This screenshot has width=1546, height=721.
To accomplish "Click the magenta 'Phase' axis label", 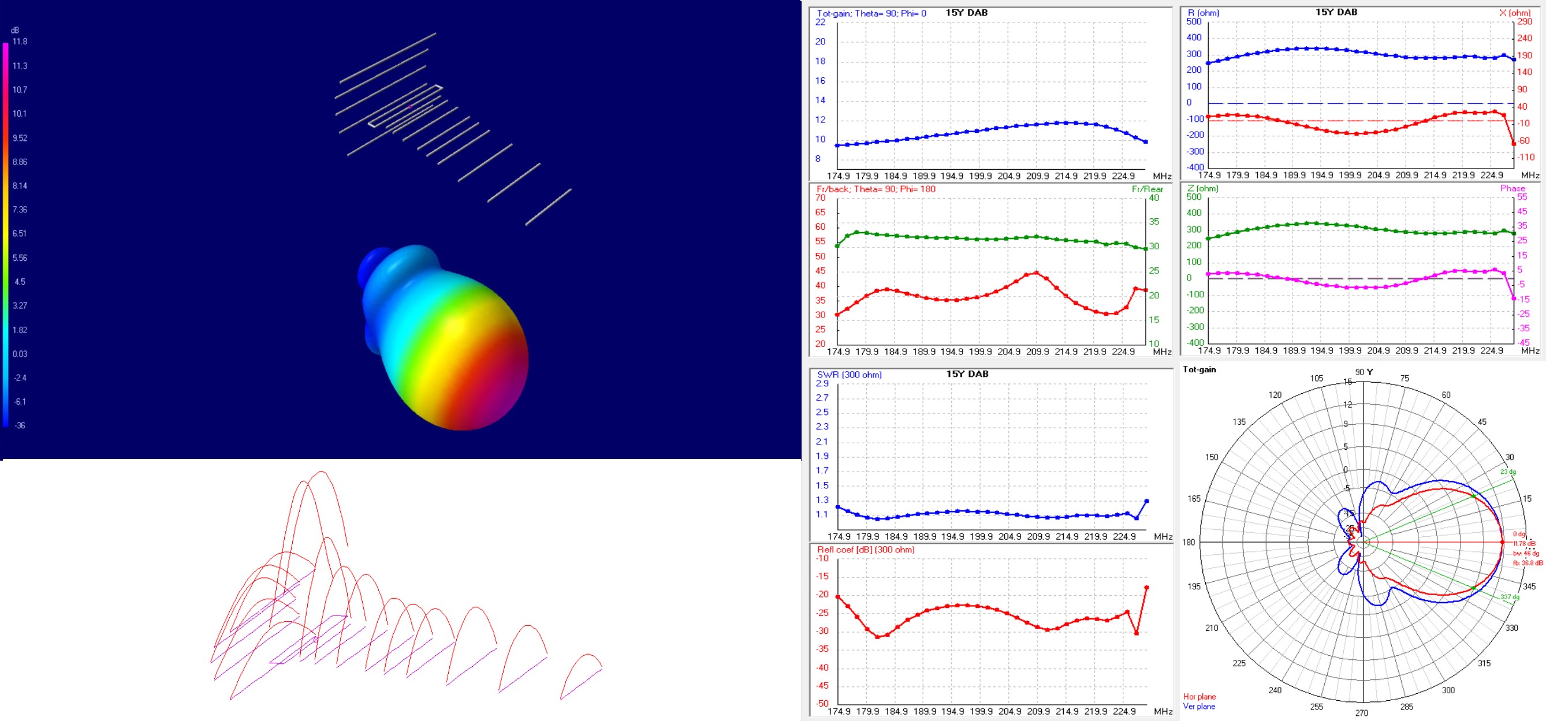I will click(x=1513, y=188).
